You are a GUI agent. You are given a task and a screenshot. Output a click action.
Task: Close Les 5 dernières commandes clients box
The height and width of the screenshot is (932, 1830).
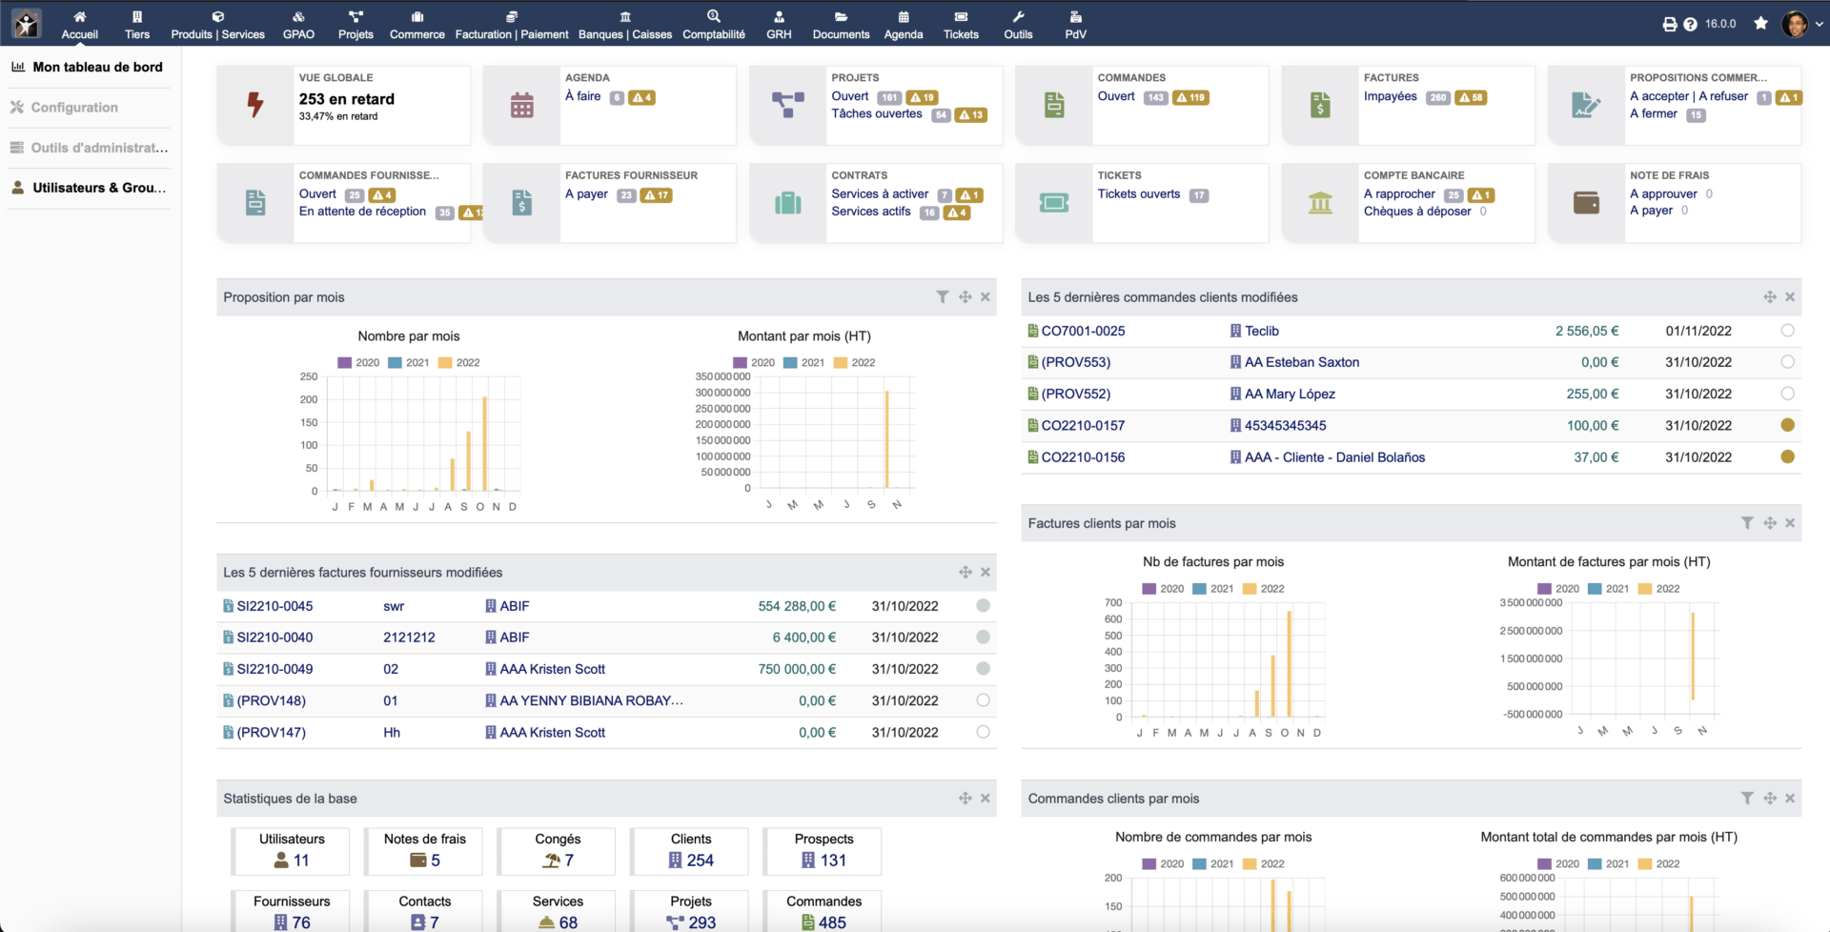pyautogui.click(x=1790, y=297)
